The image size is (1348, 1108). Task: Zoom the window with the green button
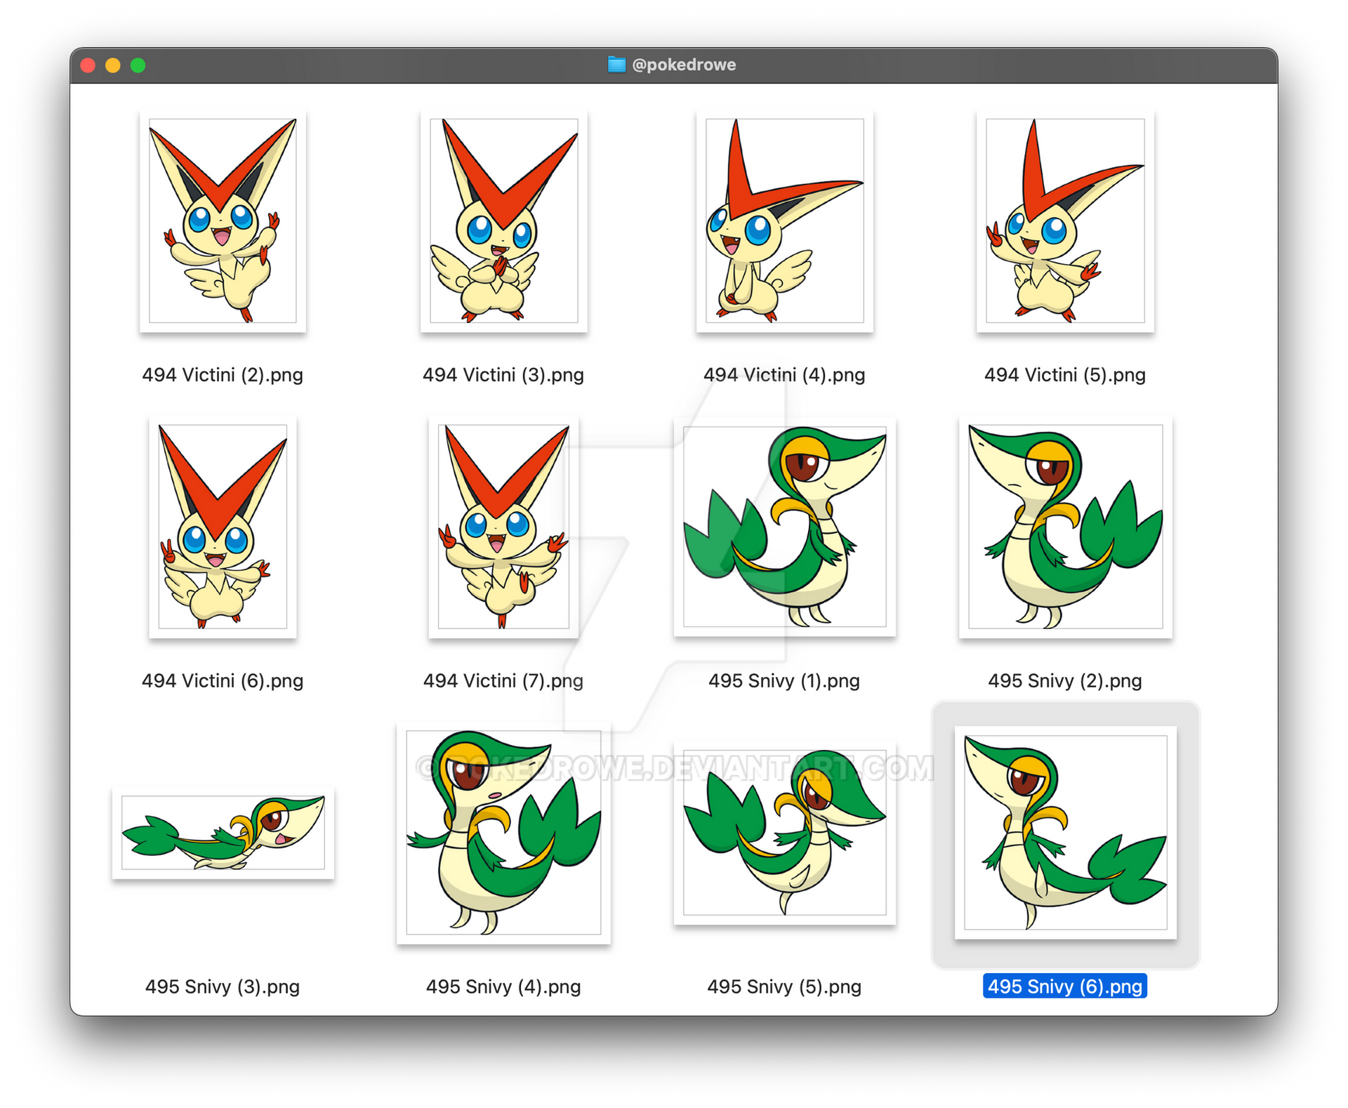pos(138,65)
